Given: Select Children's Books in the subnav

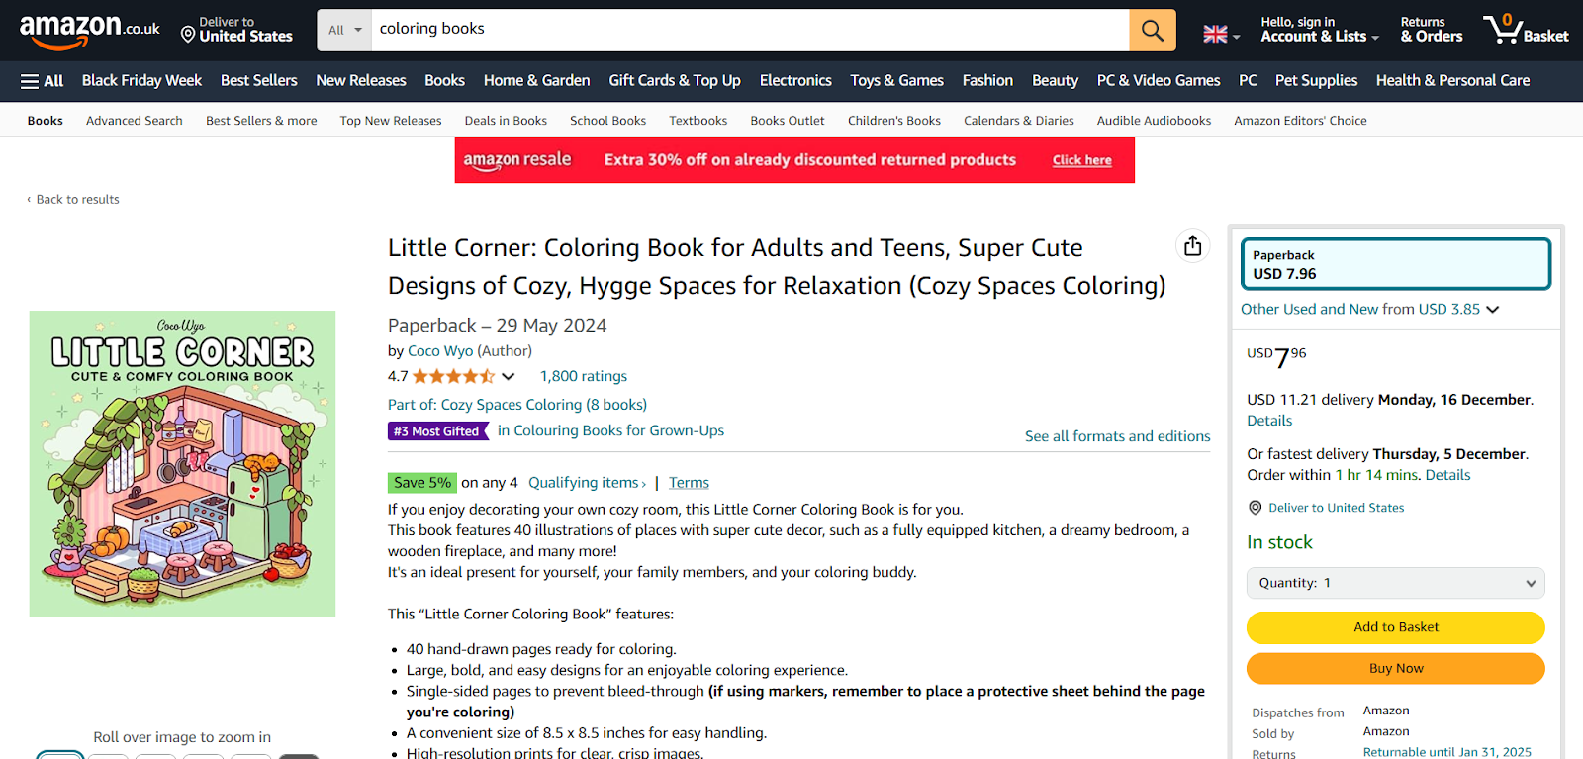Looking at the screenshot, I should click(x=893, y=120).
